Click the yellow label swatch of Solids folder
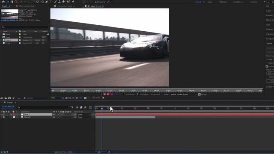 coord(20,34)
